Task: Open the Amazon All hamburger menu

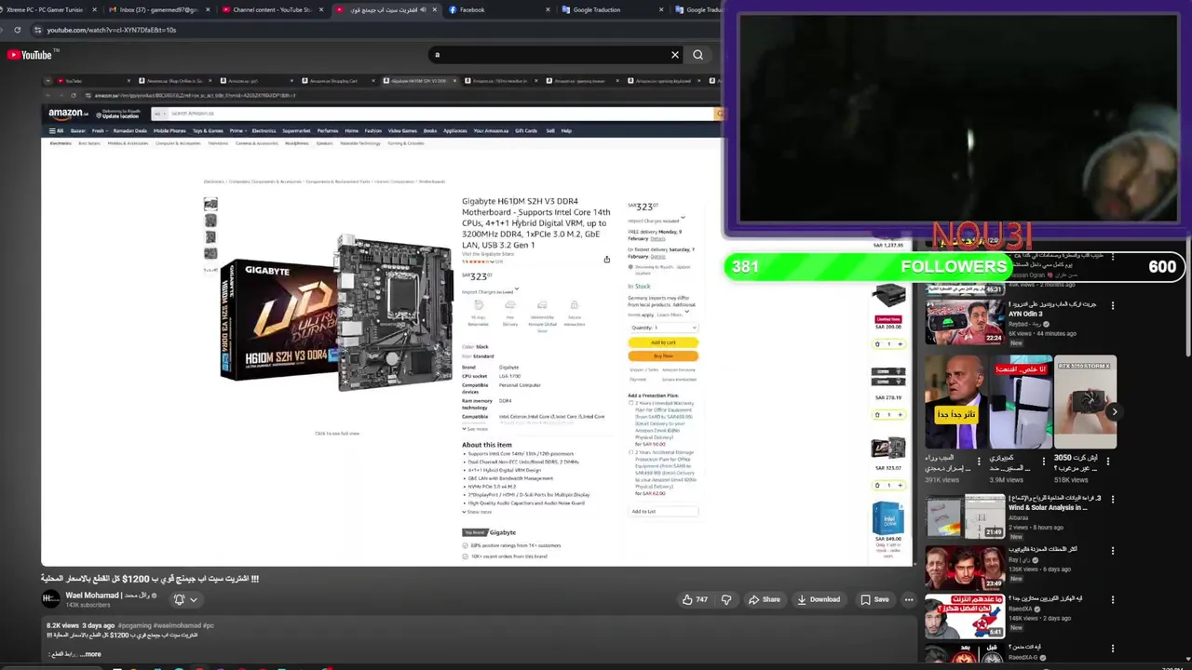Action: tap(56, 130)
